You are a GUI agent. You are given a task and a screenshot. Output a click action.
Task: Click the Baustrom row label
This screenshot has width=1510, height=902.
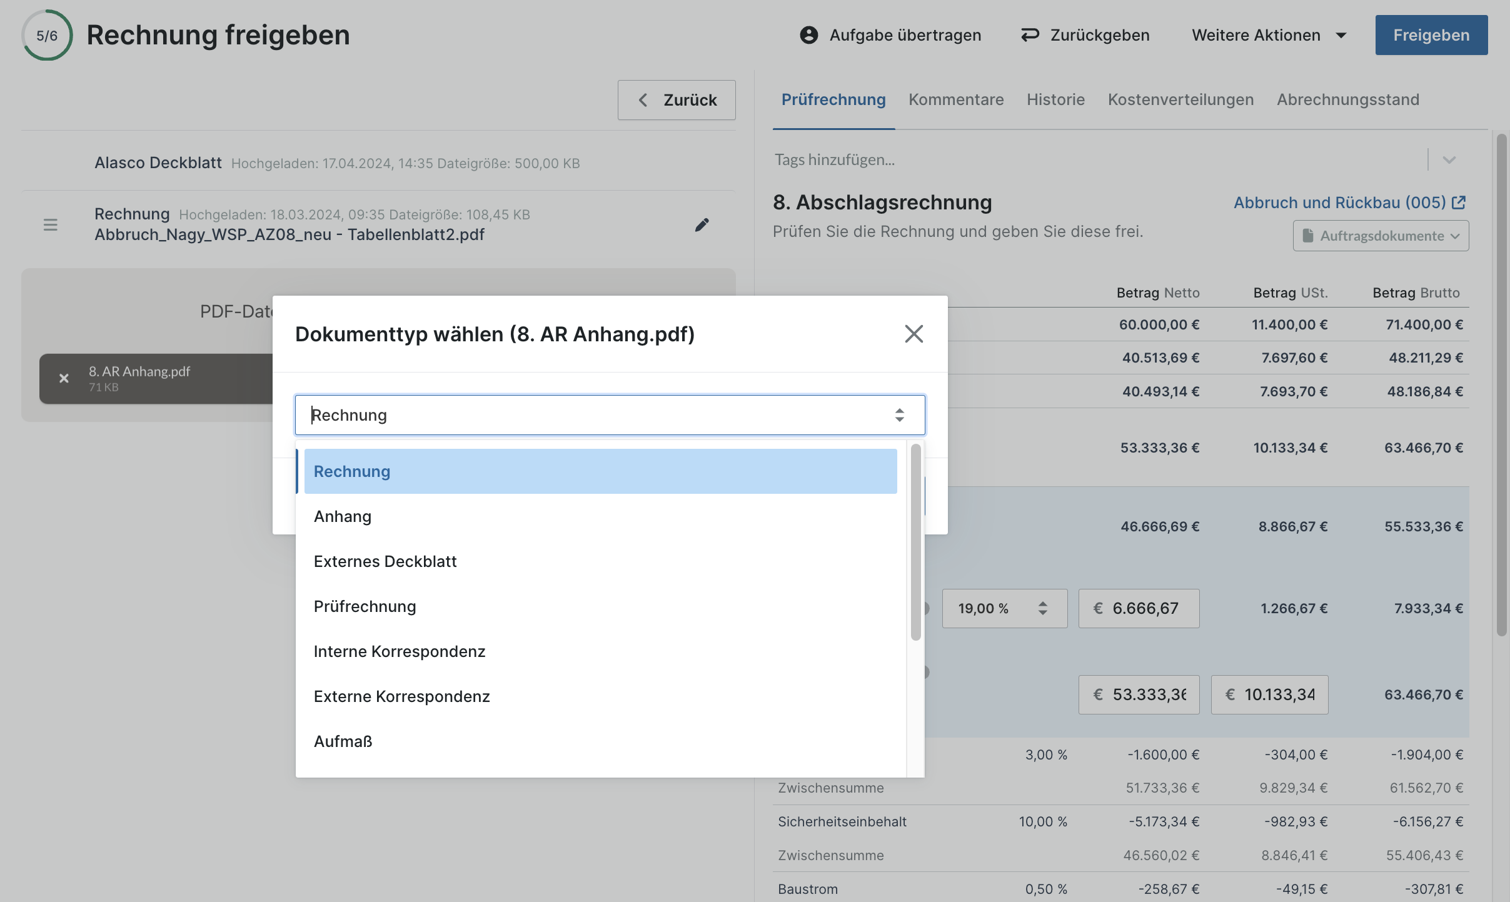[x=808, y=889]
